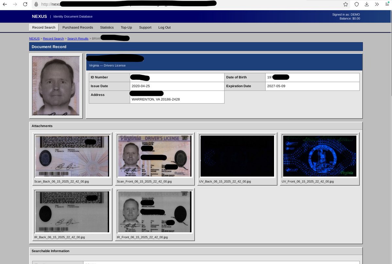Follow the NEXUS breadcrumb link

34,39
